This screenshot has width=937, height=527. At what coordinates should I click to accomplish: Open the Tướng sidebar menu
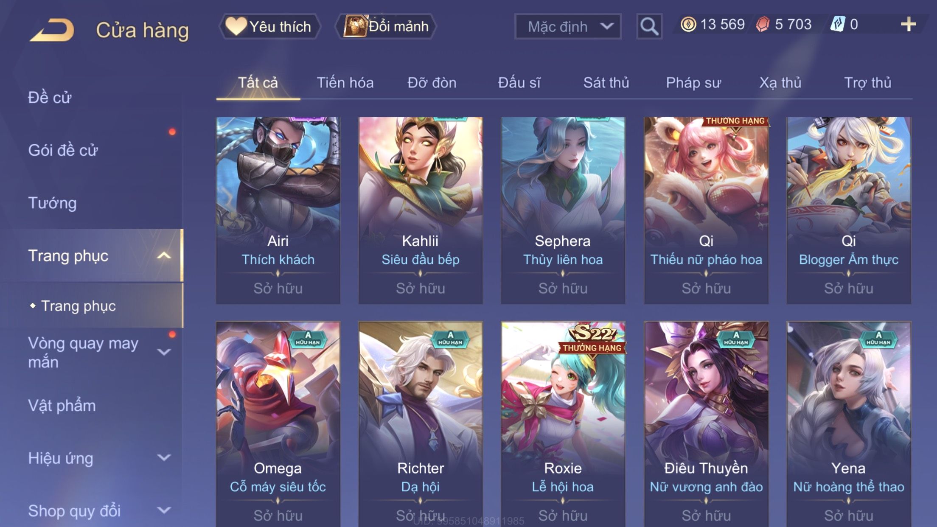point(52,203)
